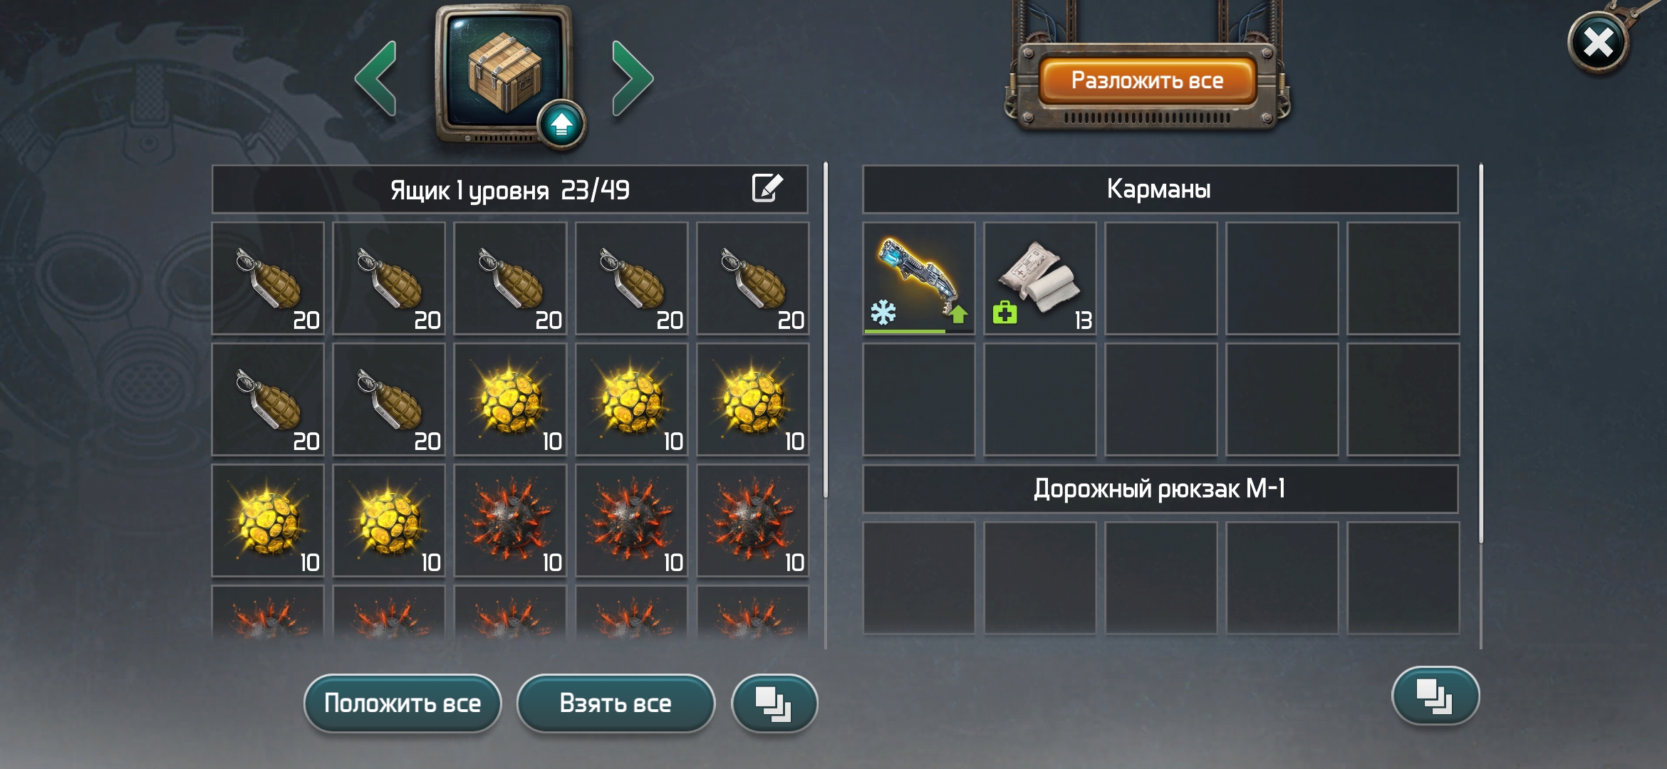Click the orange Разложить все button
The image size is (1667, 769).
point(1147,80)
